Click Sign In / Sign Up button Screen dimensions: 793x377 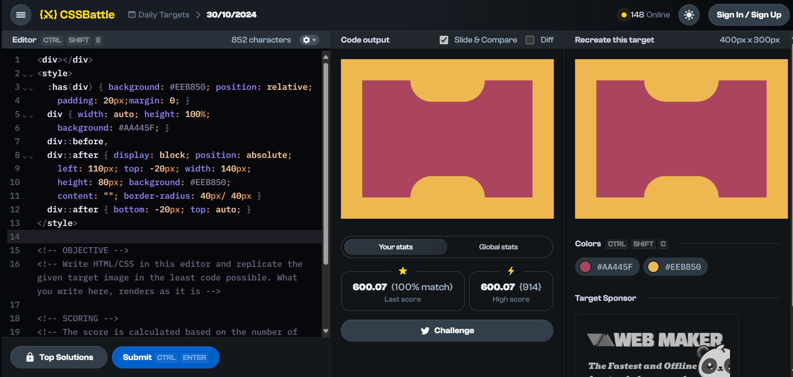tap(749, 15)
